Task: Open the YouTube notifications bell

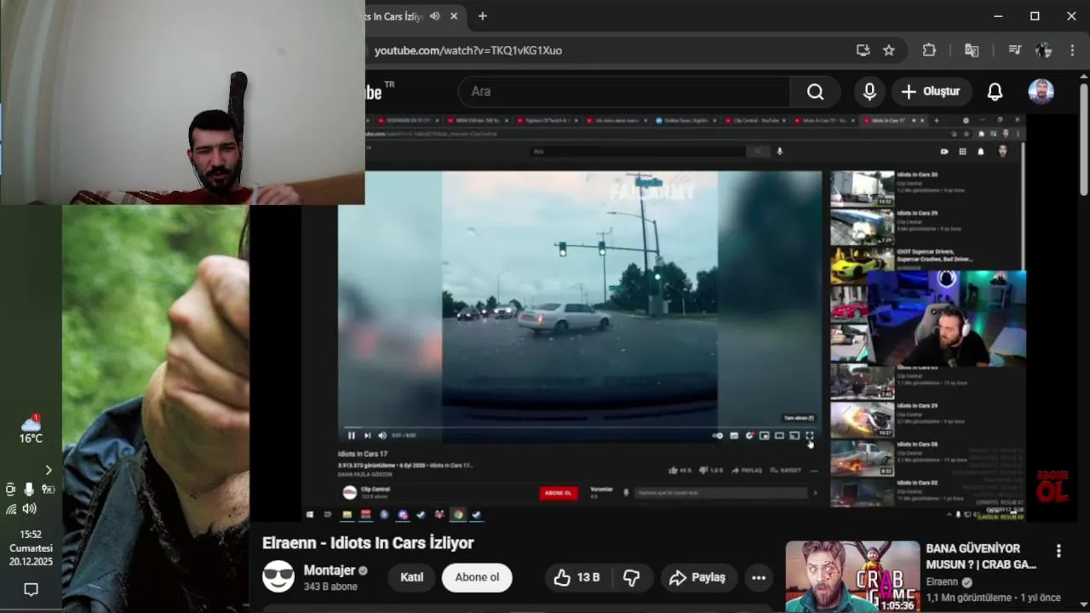Action: [995, 91]
